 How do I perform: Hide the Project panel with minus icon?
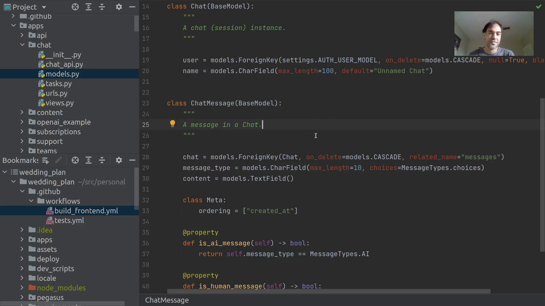coord(132,7)
